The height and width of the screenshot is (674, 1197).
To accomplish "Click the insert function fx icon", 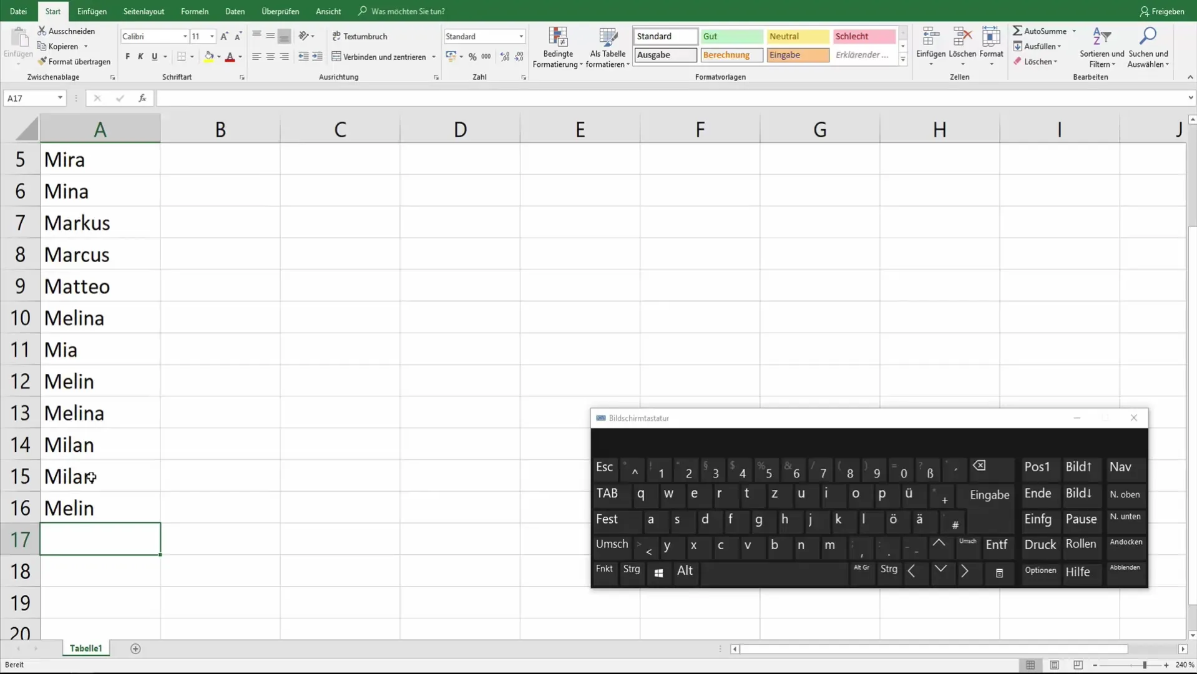I will click(x=142, y=98).
